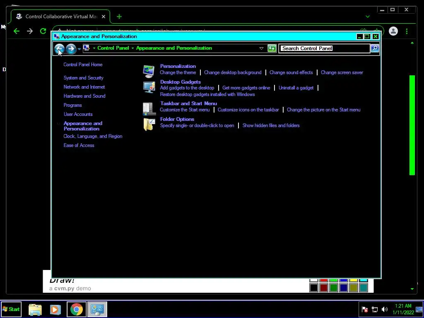Image resolution: width=424 pixels, height=318 pixels.
Task: Click the Control Panel breadcrumb
Action: [x=113, y=48]
